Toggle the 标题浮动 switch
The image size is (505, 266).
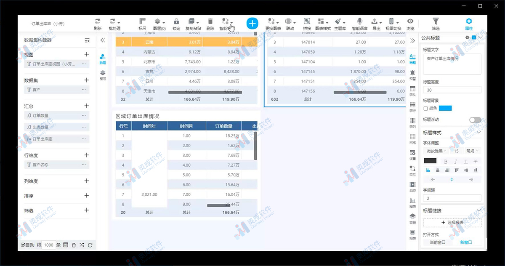(475, 120)
